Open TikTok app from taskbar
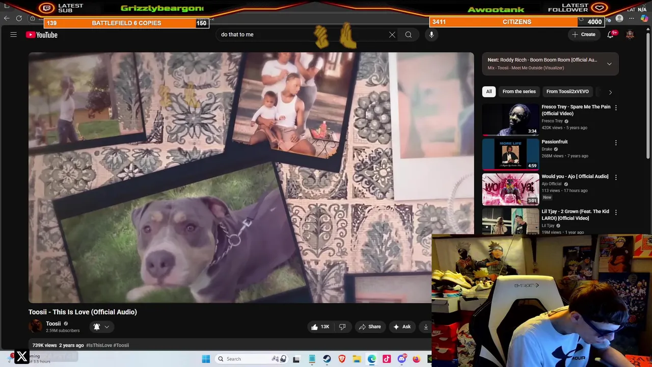 coord(387,359)
